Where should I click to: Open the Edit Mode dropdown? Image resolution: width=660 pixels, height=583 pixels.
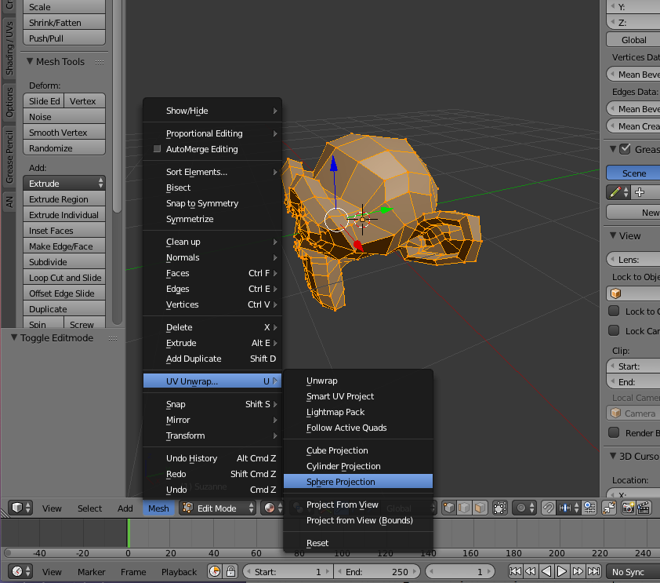pos(218,508)
